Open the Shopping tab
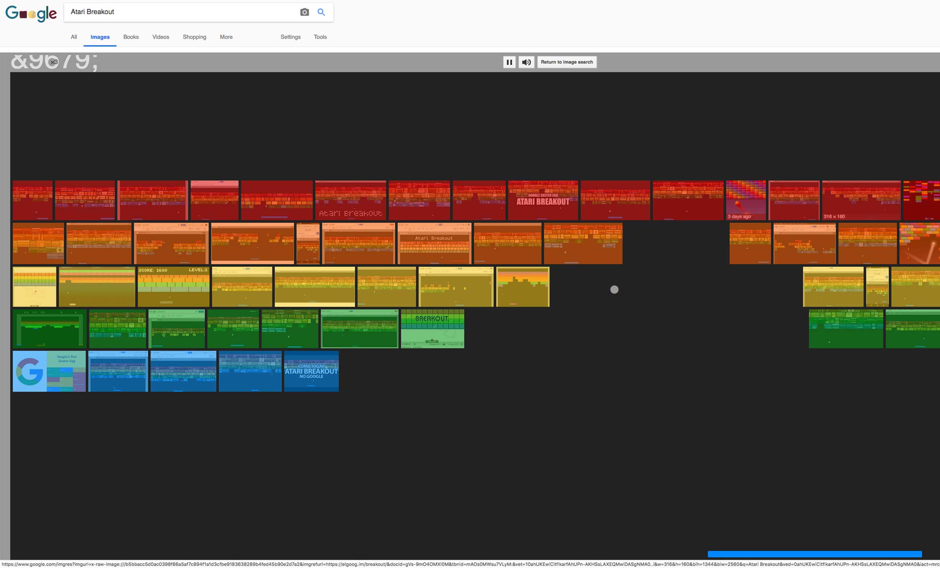The image size is (940, 568). 194,37
